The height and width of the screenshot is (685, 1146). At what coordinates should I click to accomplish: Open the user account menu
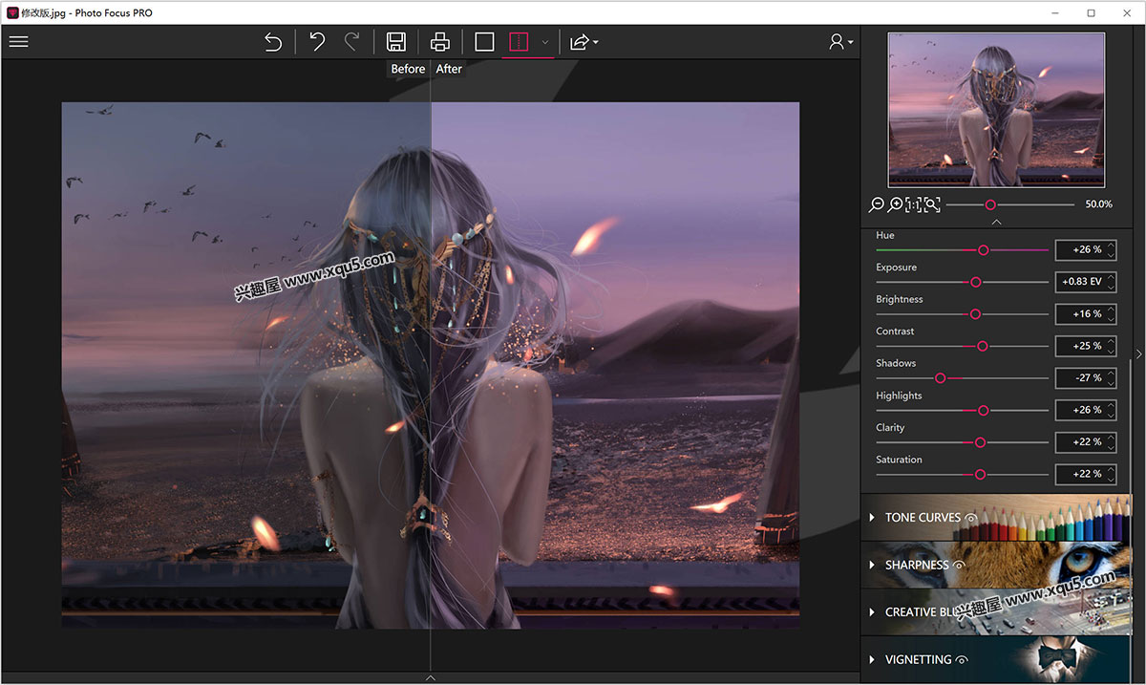click(840, 42)
